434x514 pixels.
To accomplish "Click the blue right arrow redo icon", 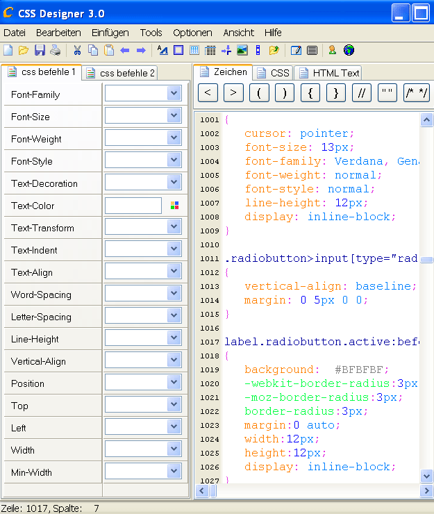I will (x=141, y=51).
